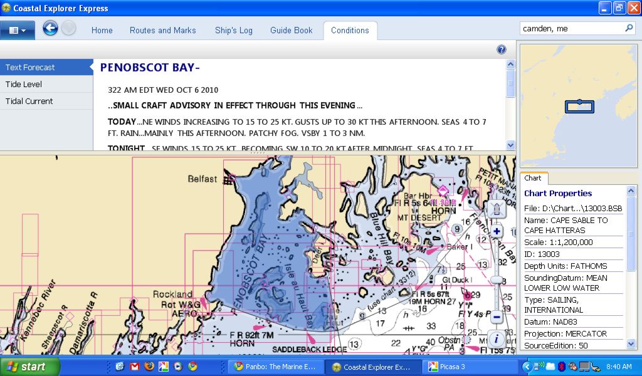Click the 'Depth Units: FATHOMS' property line
The width and height of the screenshot is (642, 376).
(566, 266)
